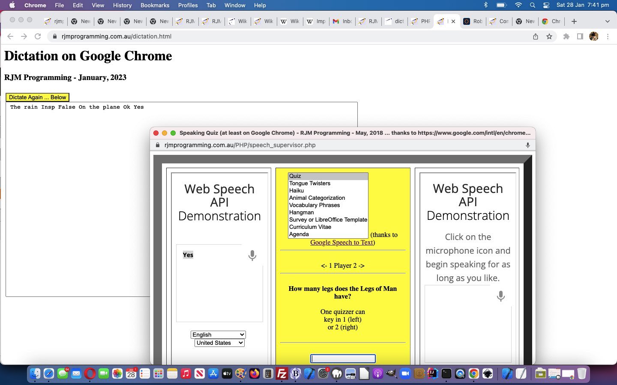
Task: Open Terminal in the dock
Action: [x=446, y=373]
